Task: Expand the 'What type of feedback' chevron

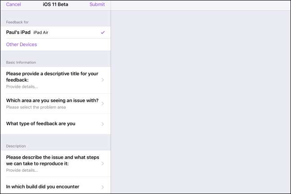Action: (x=103, y=124)
